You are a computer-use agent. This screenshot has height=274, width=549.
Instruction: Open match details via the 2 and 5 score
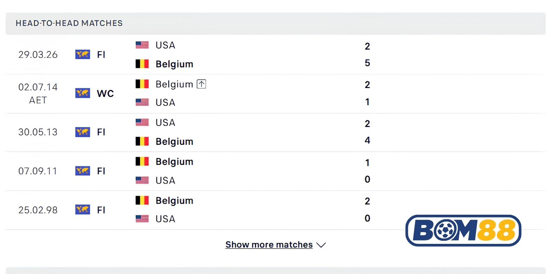coord(367,54)
